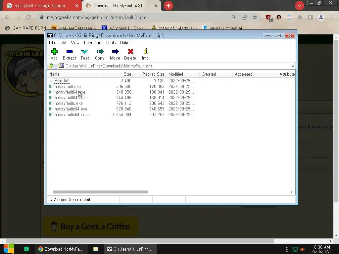Close the Download NotMyFault 4.21 tab
This screenshot has height=254, width=339.
156,6
